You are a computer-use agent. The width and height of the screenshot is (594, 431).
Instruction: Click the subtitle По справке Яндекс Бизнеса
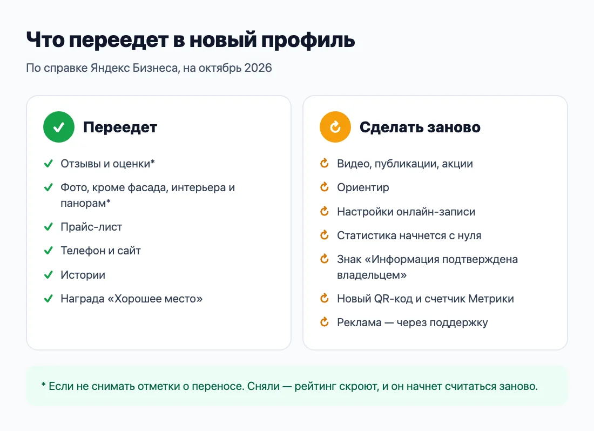149,68
